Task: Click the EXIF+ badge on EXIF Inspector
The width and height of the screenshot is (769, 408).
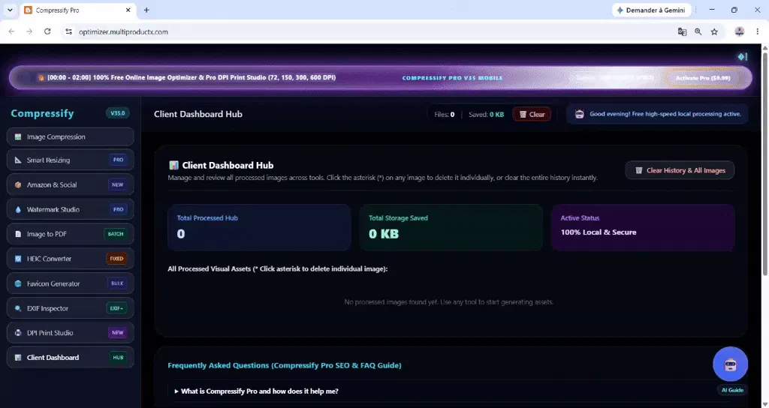Action: click(116, 308)
